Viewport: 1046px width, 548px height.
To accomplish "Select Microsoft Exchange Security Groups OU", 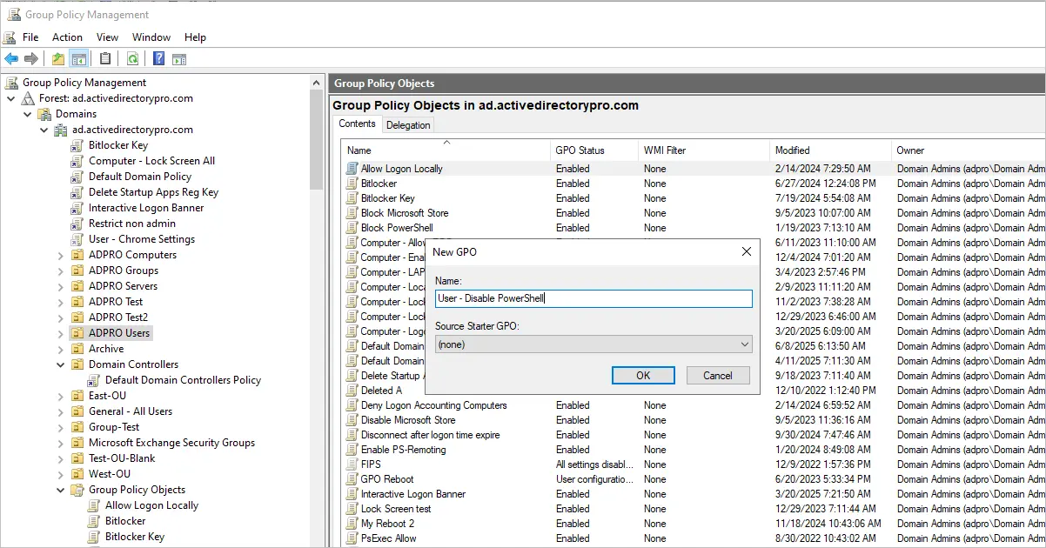I will tap(171, 443).
